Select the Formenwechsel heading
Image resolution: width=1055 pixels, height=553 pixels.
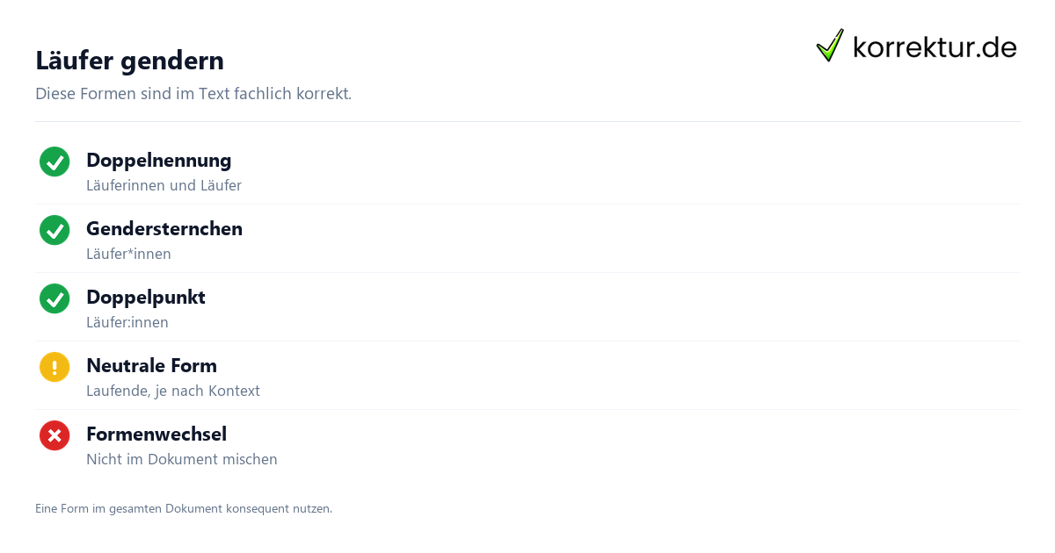click(x=156, y=434)
